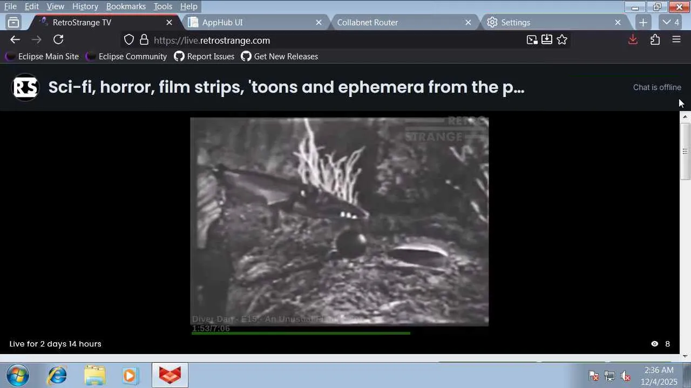Image resolution: width=691 pixels, height=388 pixels.
Task: Click the red app icon on taskbar
Action: 170,375
